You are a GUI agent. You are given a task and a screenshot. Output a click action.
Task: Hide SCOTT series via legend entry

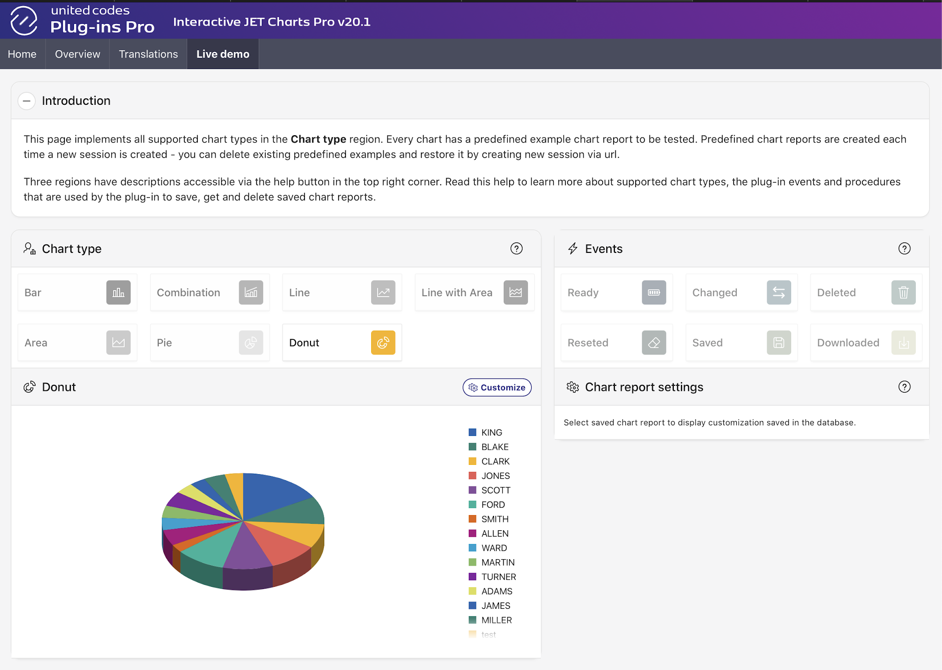495,490
